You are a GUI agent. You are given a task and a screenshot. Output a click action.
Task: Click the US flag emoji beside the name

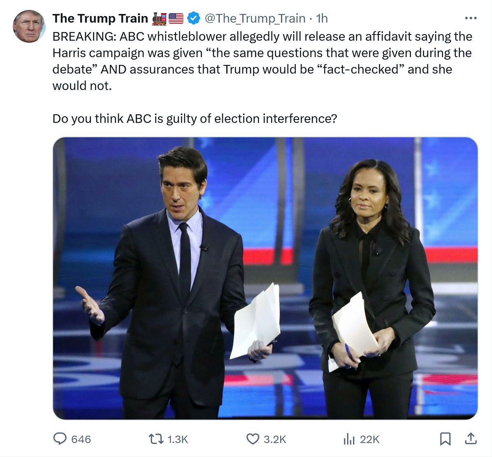coord(176,18)
